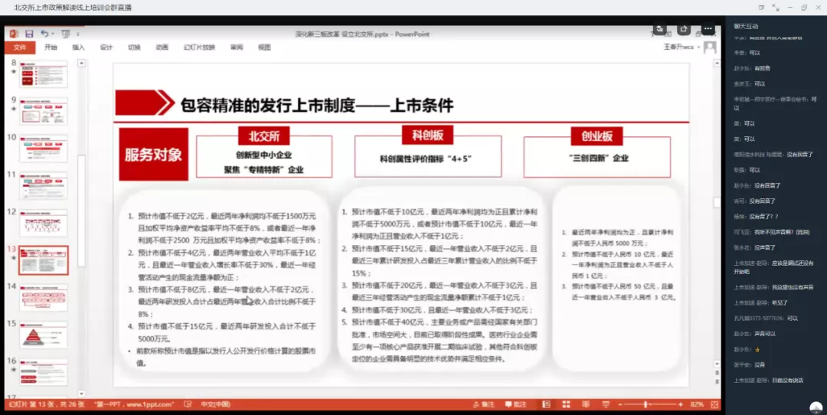Viewport: 827px width, 415px height.
Task: Start slideshow from status bar icon
Action: (x=606, y=404)
